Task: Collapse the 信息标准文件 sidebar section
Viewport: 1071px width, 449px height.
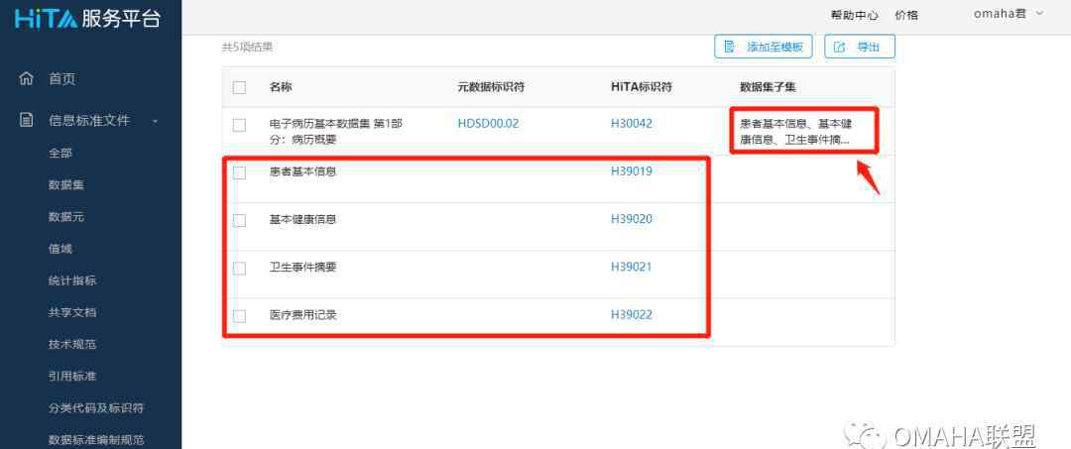Action: 155,121
